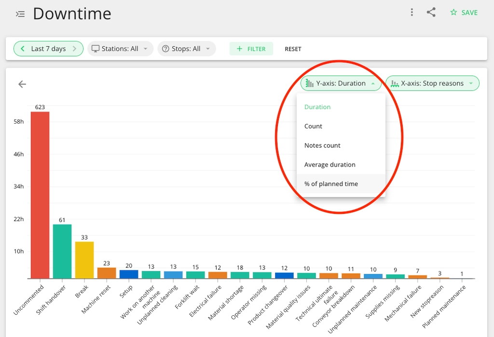Add a new filter with FILTER button
This screenshot has height=337, width=494.
(x=251, y=49)
